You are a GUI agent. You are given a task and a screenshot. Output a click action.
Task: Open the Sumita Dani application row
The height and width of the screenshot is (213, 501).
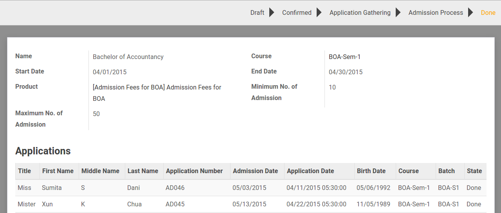251,188
